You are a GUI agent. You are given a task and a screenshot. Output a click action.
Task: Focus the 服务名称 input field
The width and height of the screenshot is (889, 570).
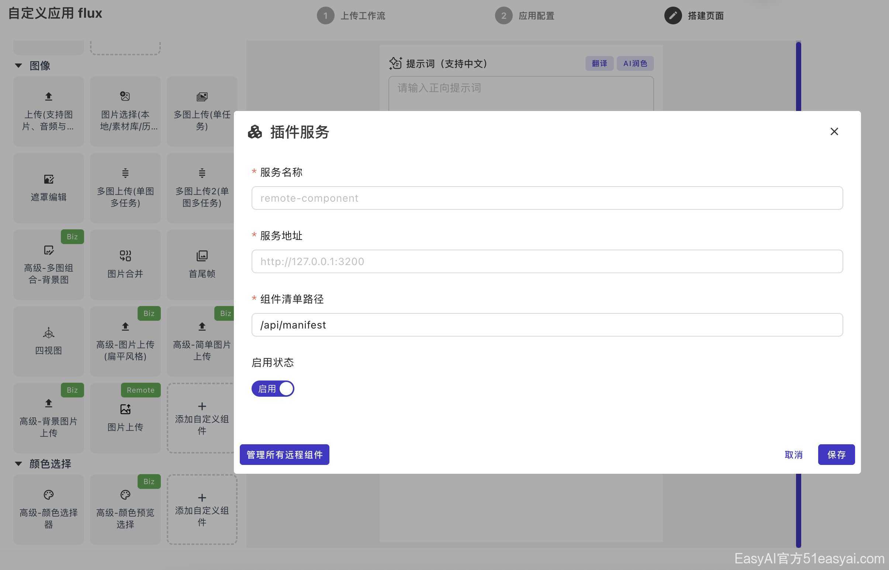(x=547, y=198)
